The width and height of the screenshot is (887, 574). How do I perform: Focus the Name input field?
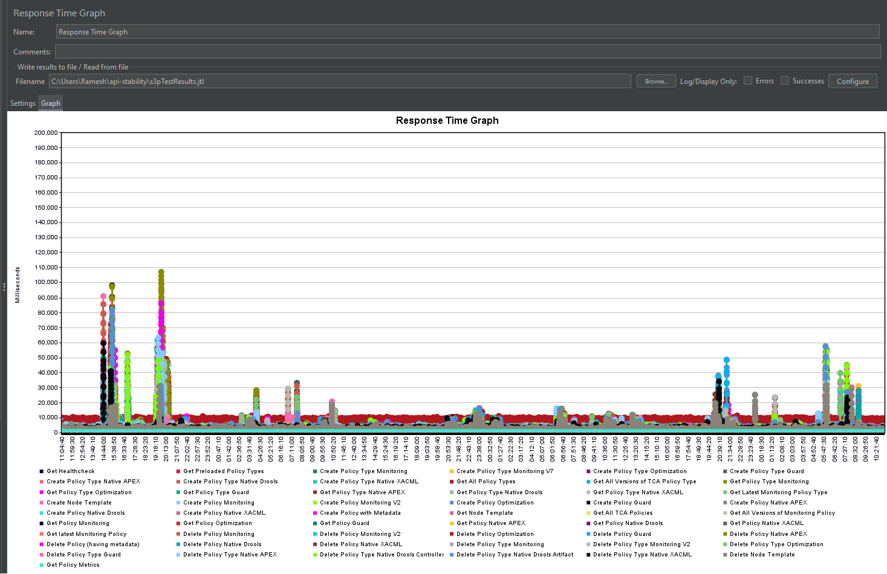467,32
